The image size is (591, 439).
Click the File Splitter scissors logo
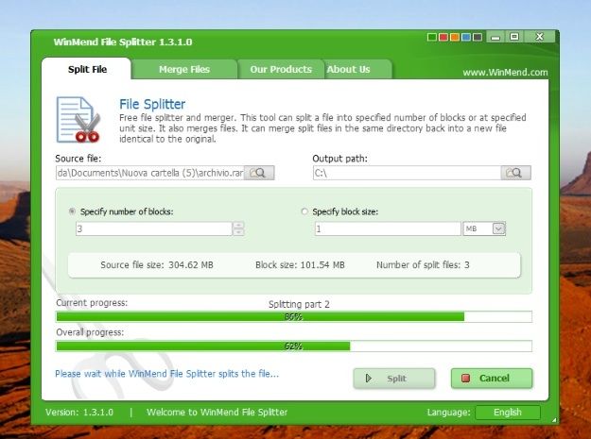coord(78,120)
